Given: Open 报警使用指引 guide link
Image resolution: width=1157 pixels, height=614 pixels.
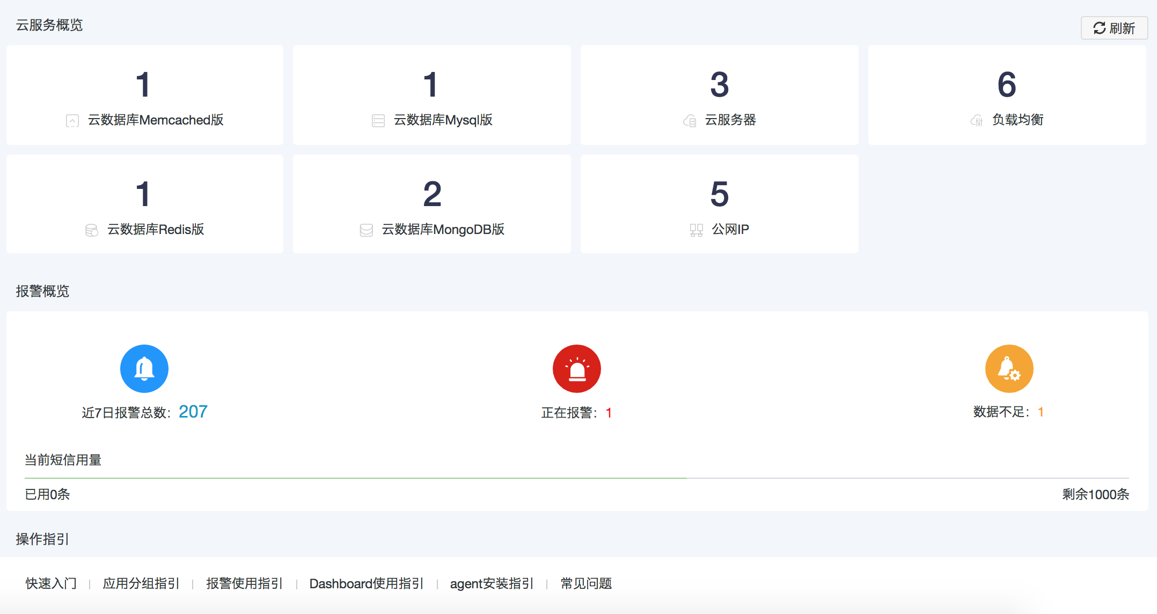Looking at the screenshot, I should pos(244,583).
